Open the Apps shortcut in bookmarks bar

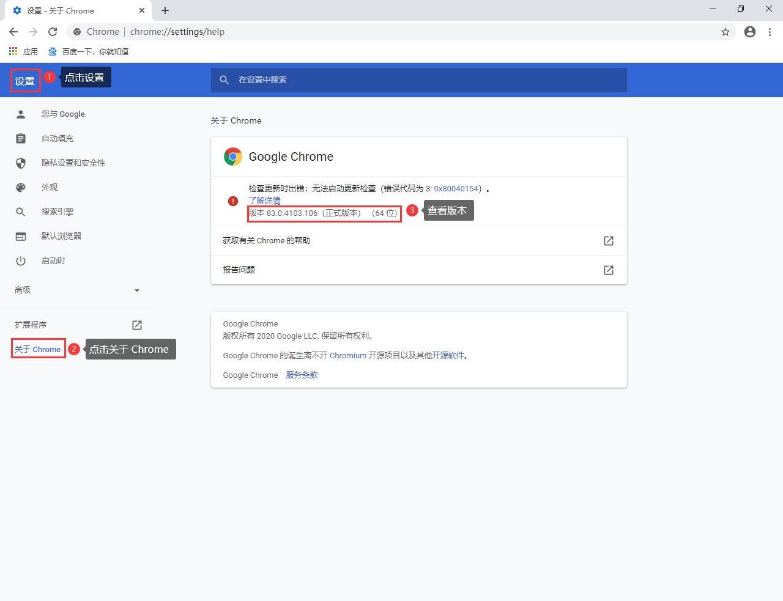click(23, 51)
